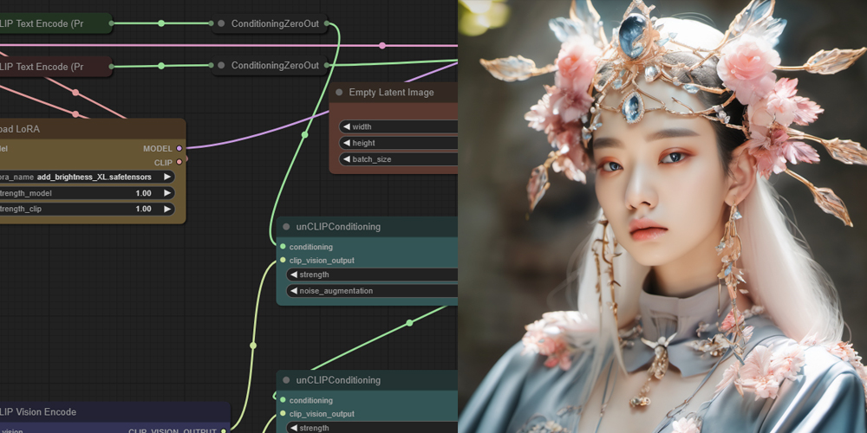Click the lower ConditioningZeroOut node label
Viewport: 867px width, 433px height.
[276, 65]
